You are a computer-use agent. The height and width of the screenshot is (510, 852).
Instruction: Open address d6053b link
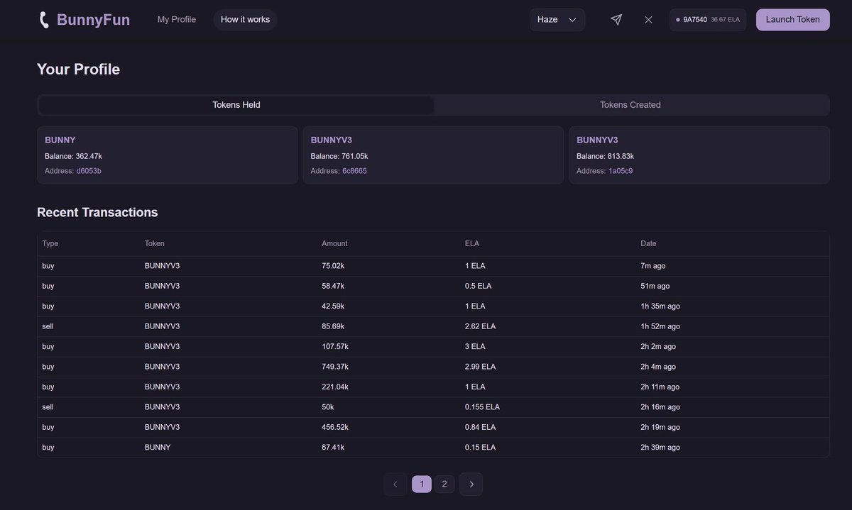(89, 171)
